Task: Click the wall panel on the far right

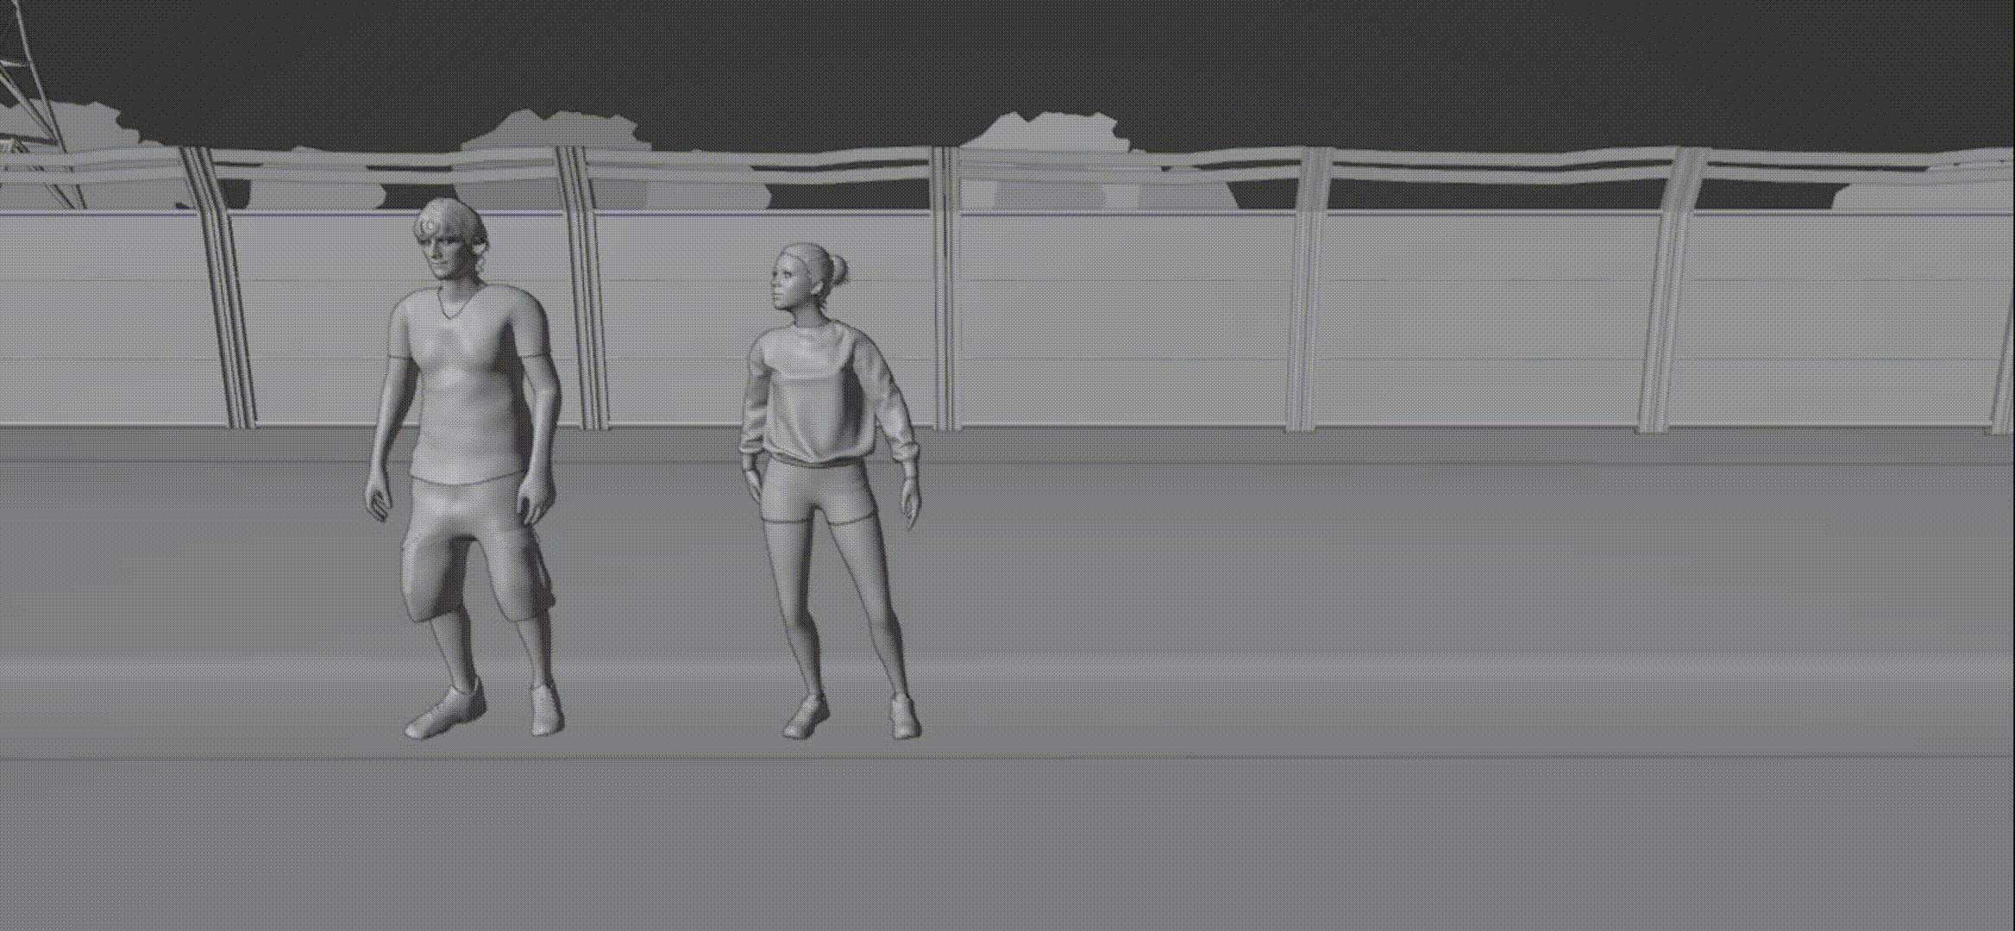Action: [x=1837, y=319]
